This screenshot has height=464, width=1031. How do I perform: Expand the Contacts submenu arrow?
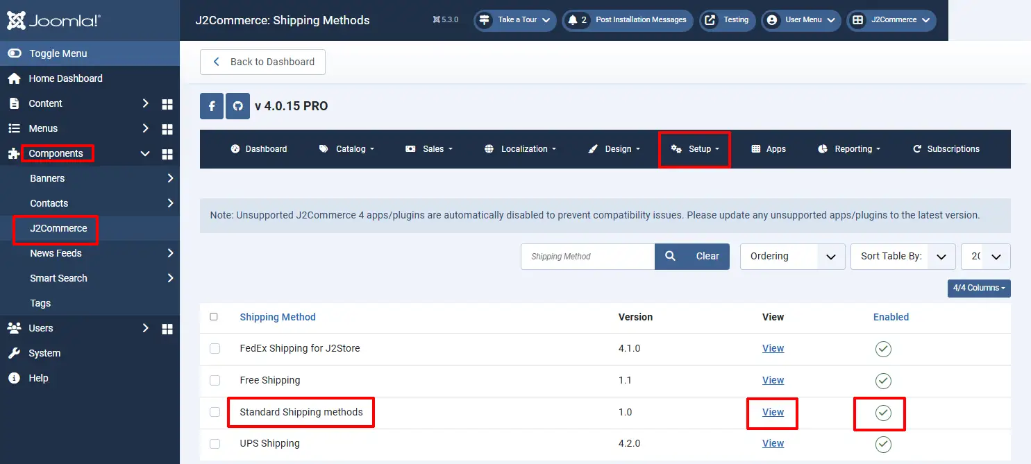(170, 203)
